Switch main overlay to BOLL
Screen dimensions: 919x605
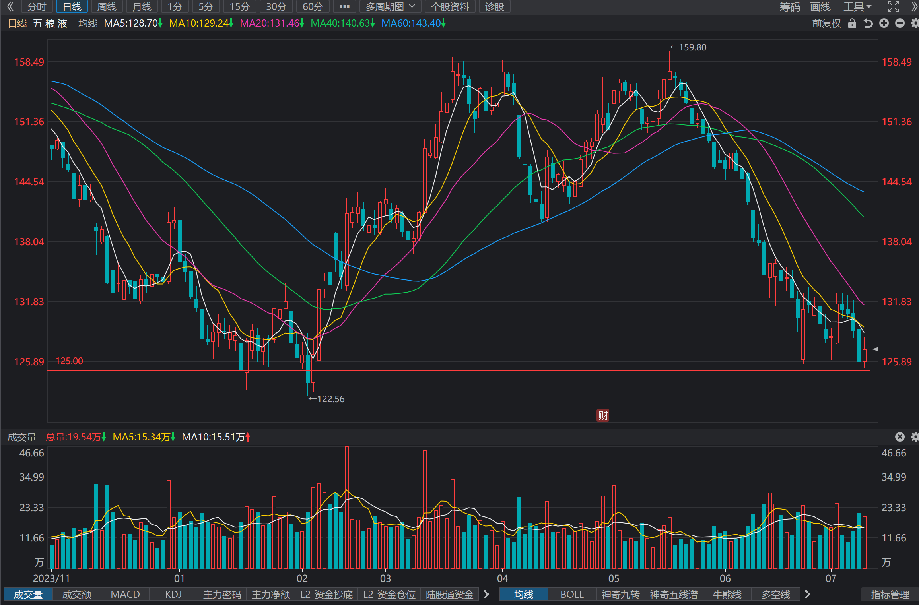572,594
